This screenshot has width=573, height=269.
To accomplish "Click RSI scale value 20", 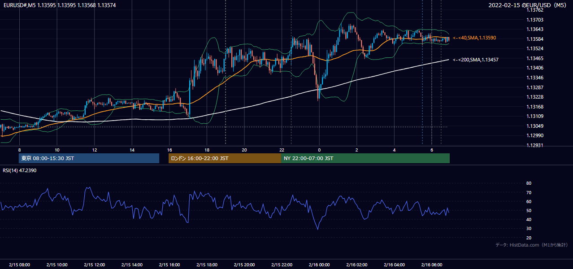I will click(529, 238).
